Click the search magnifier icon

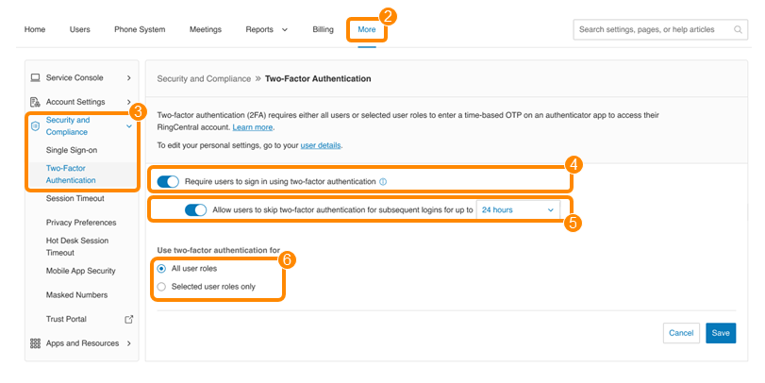tap(738, 30)
